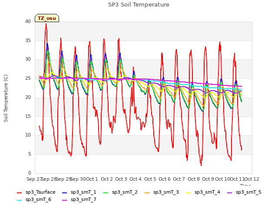This screenshot has height=208, width=278.
Task: Click the sp3_smT_7 legend entry
Action: tap(79, 199)
